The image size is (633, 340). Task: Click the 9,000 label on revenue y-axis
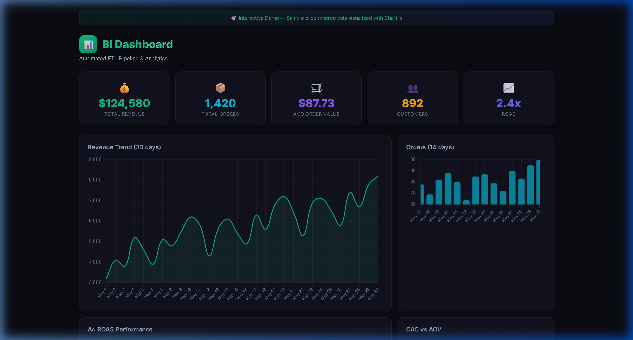[x=95, y=159]
